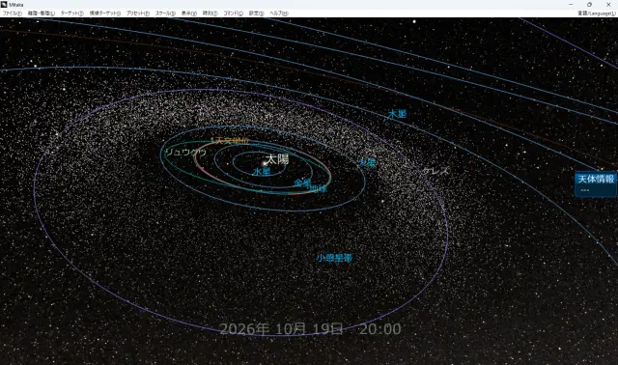This screenshot has width=618, height=365.
Task: Open the ファイル (File) menu
Action: coord(13,13)
